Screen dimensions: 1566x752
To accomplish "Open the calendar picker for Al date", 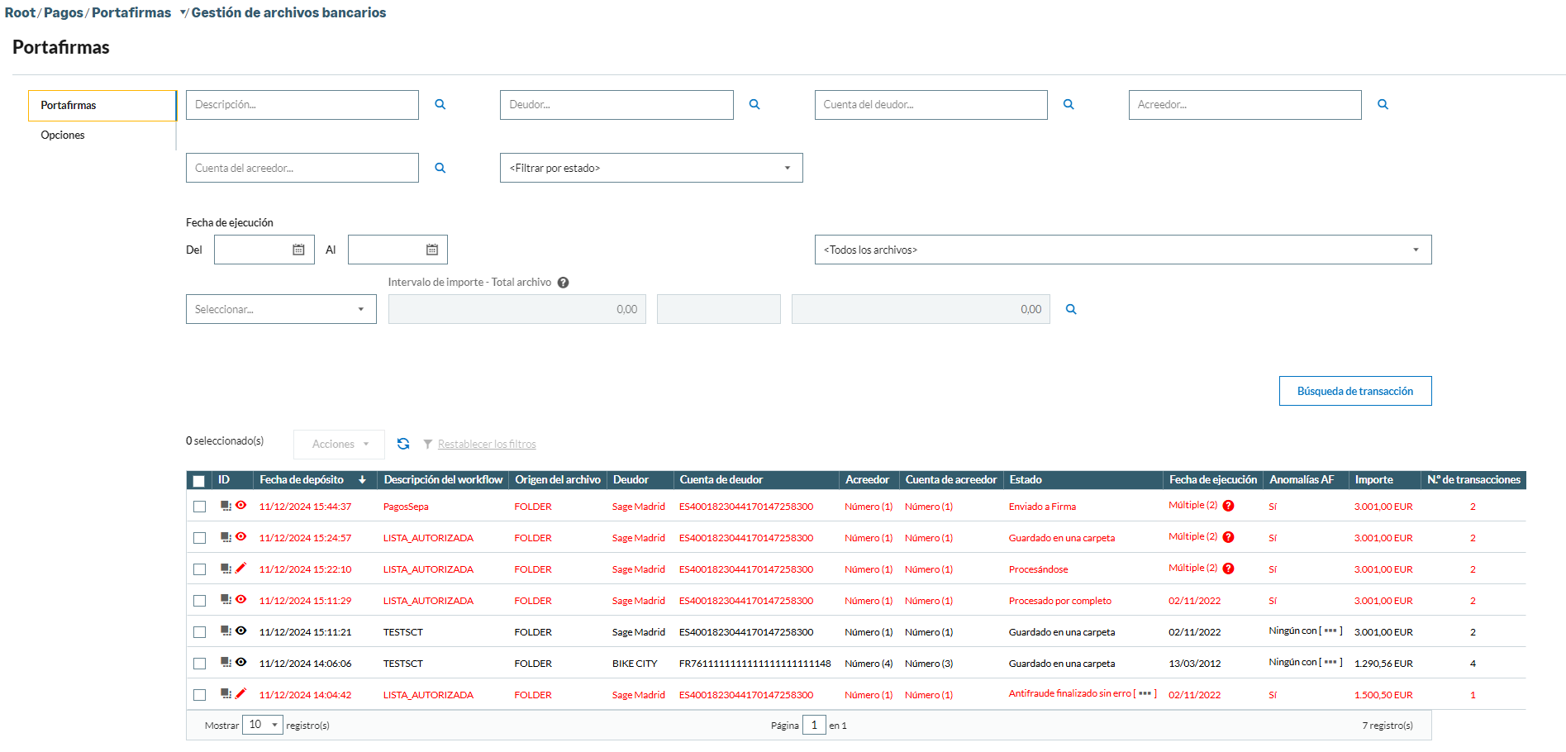I will tap(431, 250).
